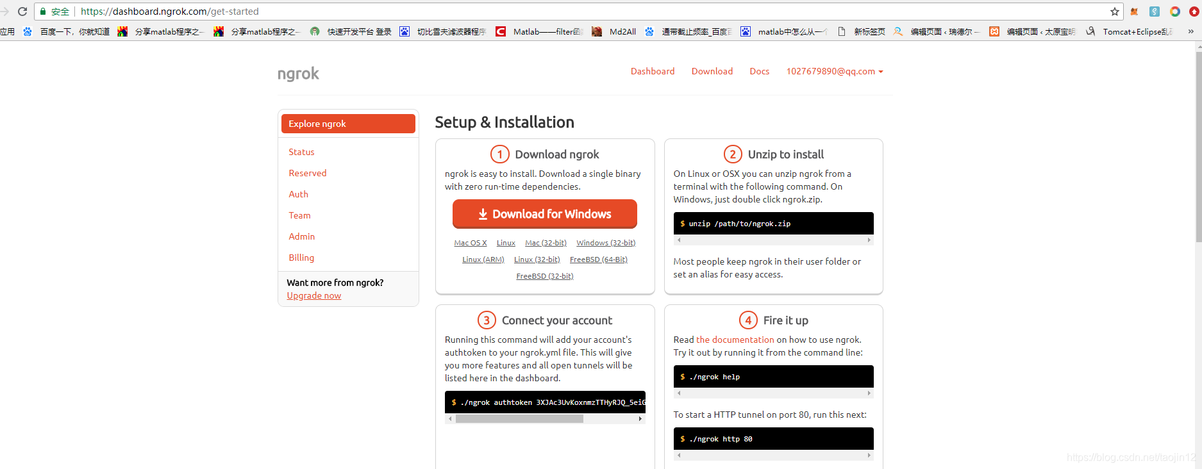Open the 百度一下，你就知道 bookmark
This screenshot has height=469, width=1202.
click(67, 31)
